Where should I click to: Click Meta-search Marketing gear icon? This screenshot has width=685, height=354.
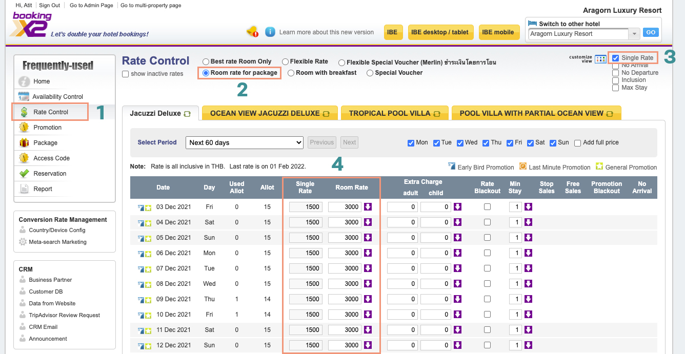click(23, 242)
